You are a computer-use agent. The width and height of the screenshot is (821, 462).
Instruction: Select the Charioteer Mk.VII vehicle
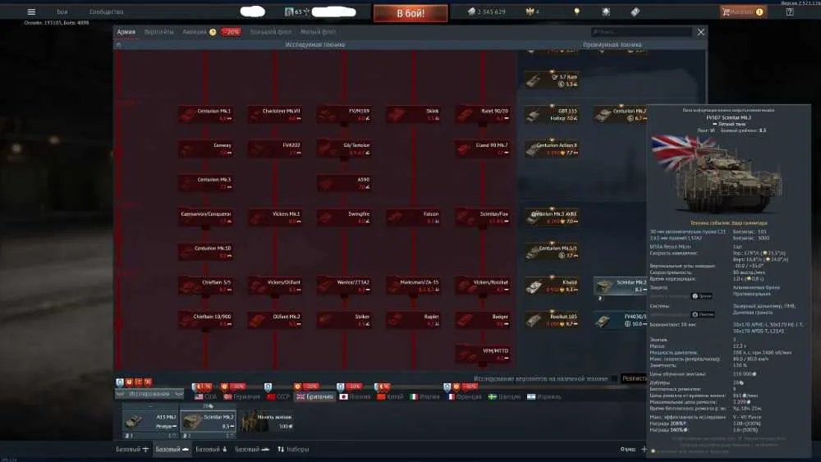(275, 115)
